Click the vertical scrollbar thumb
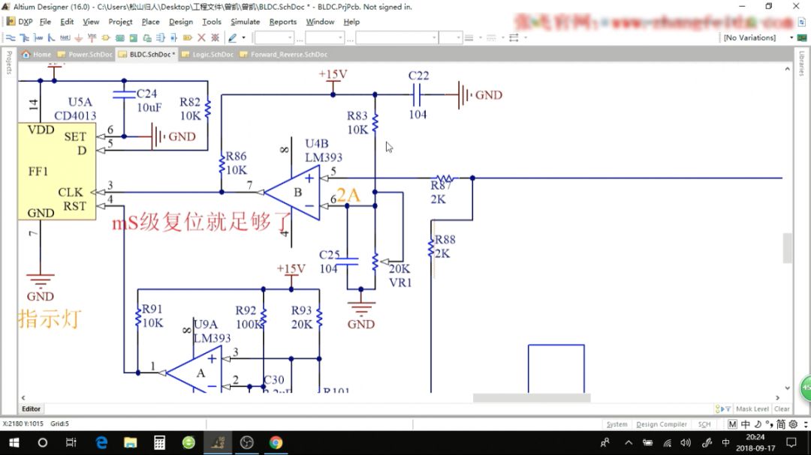This screenshot has height=455, width=811. coord(787,248)
